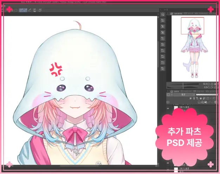Select the bottom layer labeled 100 % 표준
Screen dimensions: 220x174
[x=184, y=168]
